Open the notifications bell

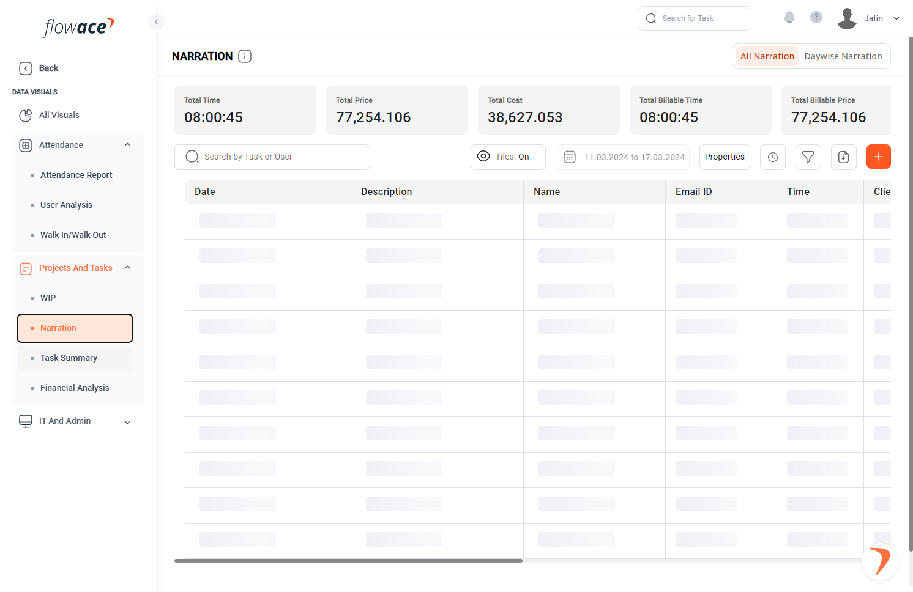coord(789,17)
